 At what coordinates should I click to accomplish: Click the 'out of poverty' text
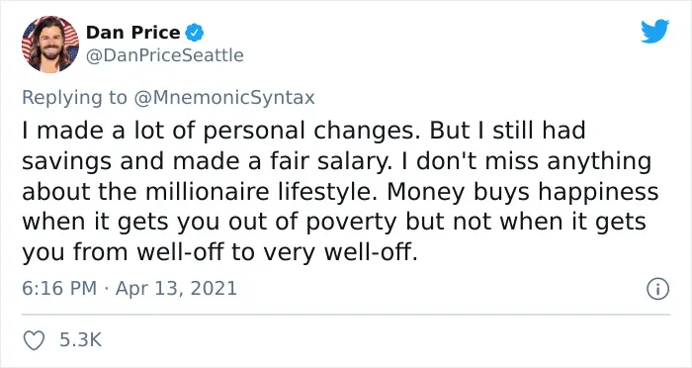[313, 223]
